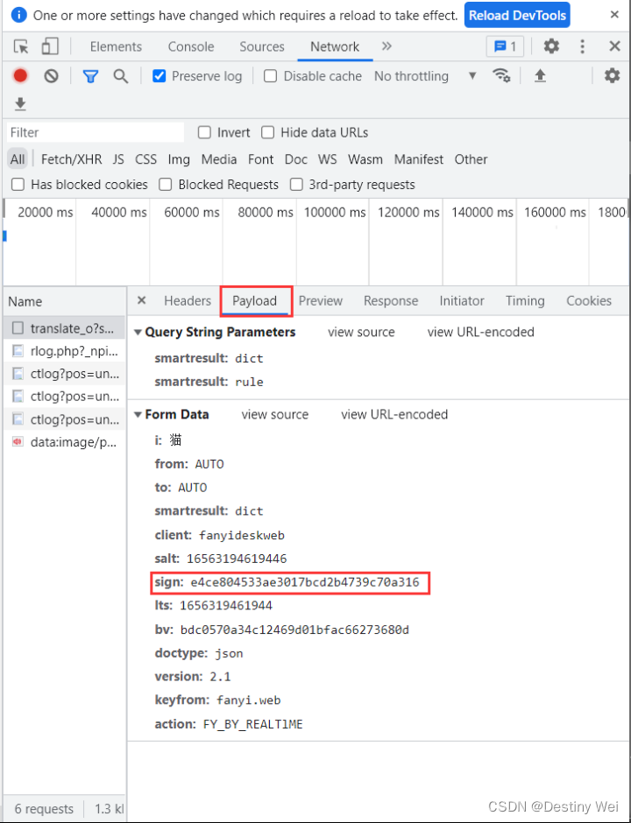Open the Timing tab
The image size is (631, 823).
point(525,301)
